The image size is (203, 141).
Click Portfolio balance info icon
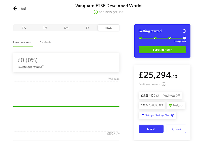click(x=164, y=84)
